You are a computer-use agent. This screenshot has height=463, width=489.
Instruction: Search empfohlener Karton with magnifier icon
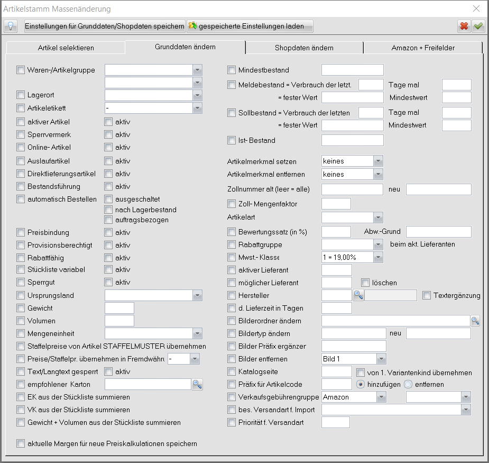click(x=197, y=384)
